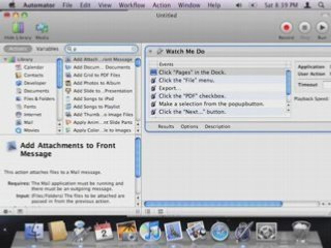Open the File menu
This screenshot has height=248, width=331.
click(67, 5)
